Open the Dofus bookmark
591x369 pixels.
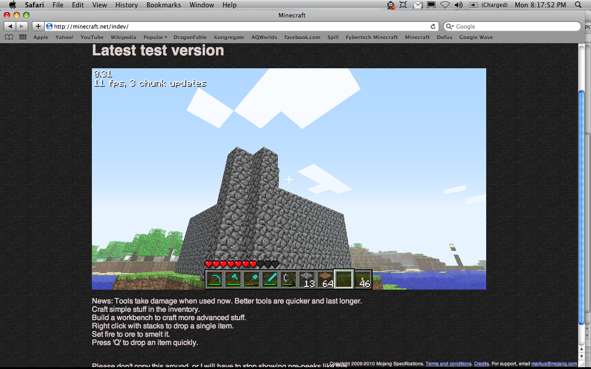pyautogui.click(x=445, y=37)
